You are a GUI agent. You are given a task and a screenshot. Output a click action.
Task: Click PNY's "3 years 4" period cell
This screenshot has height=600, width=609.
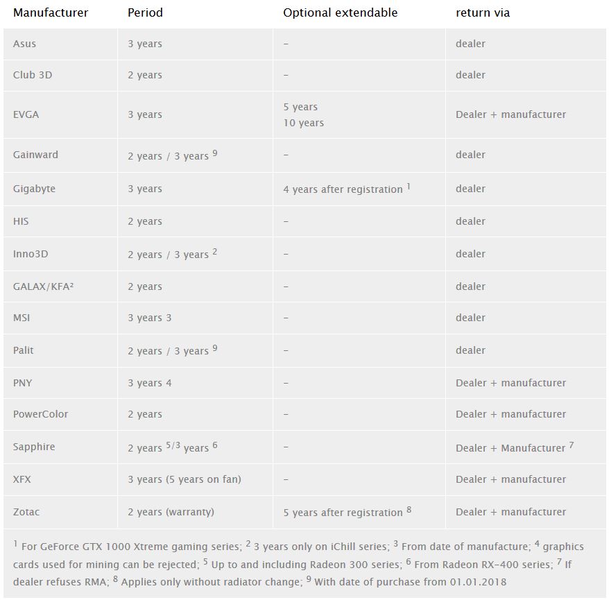tap(149, 383)
